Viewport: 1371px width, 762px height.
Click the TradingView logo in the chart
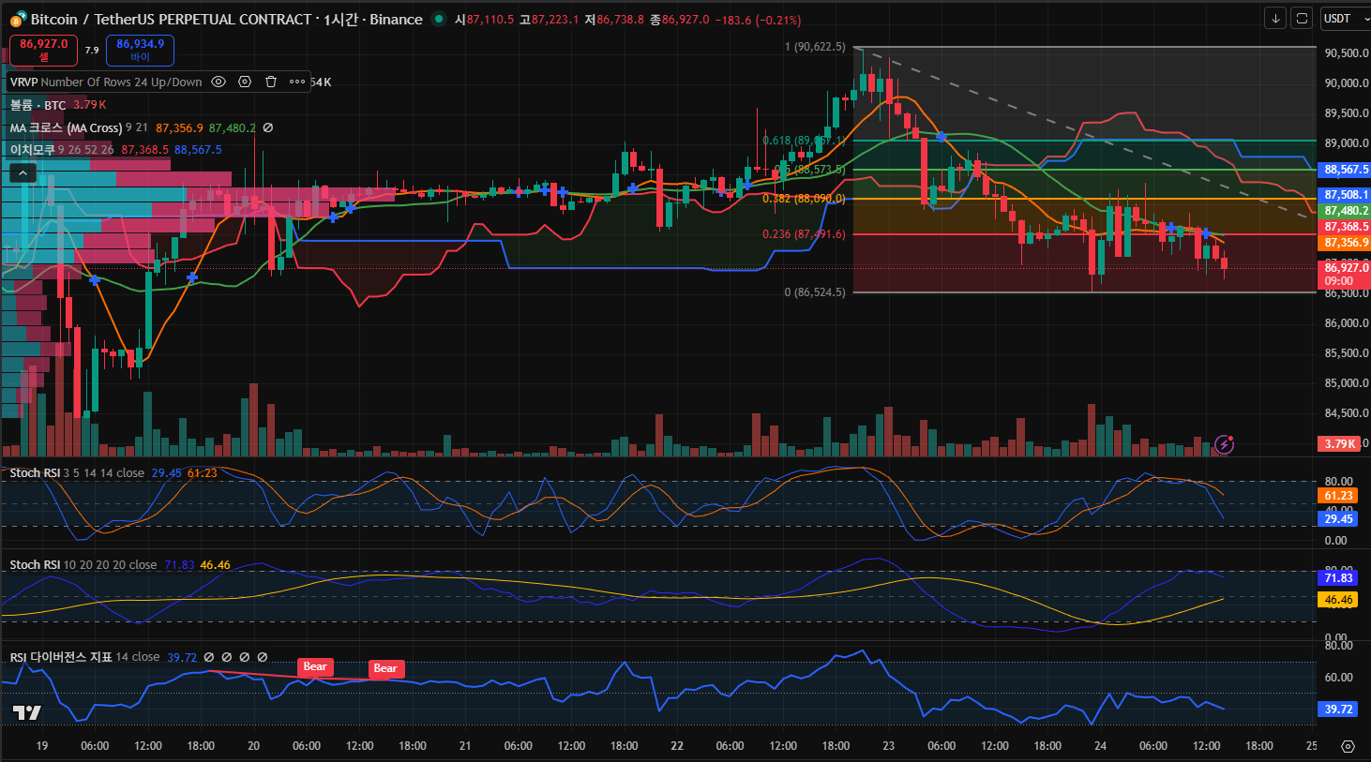(x=27, y=713)
